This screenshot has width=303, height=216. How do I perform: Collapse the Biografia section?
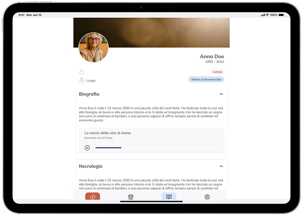[x=221, y=94]
